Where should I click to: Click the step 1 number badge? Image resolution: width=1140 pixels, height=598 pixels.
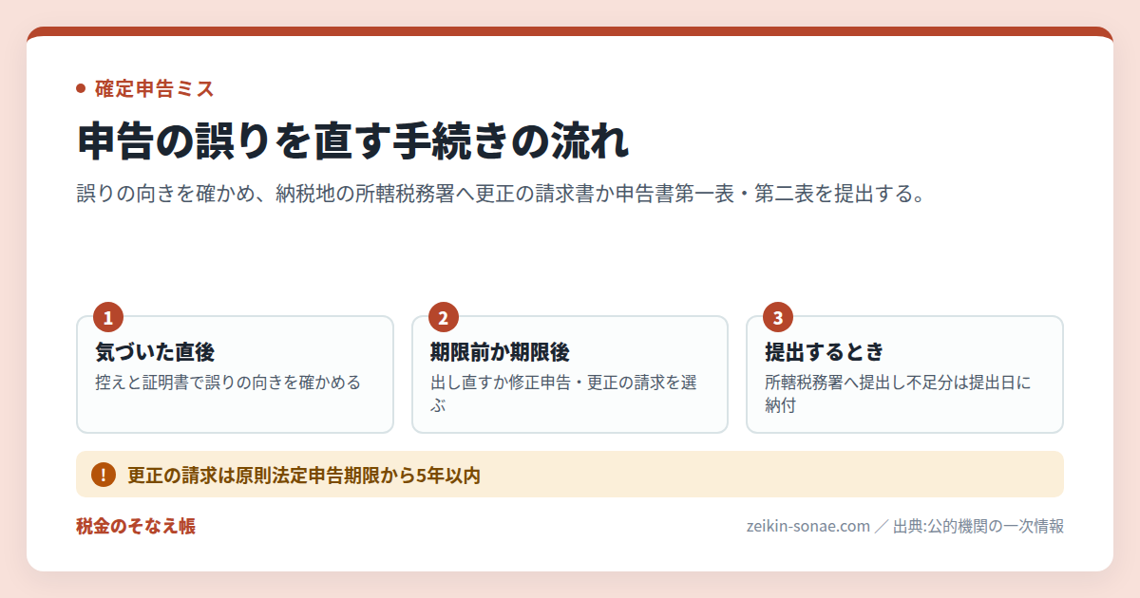click(x=108, y=317)
